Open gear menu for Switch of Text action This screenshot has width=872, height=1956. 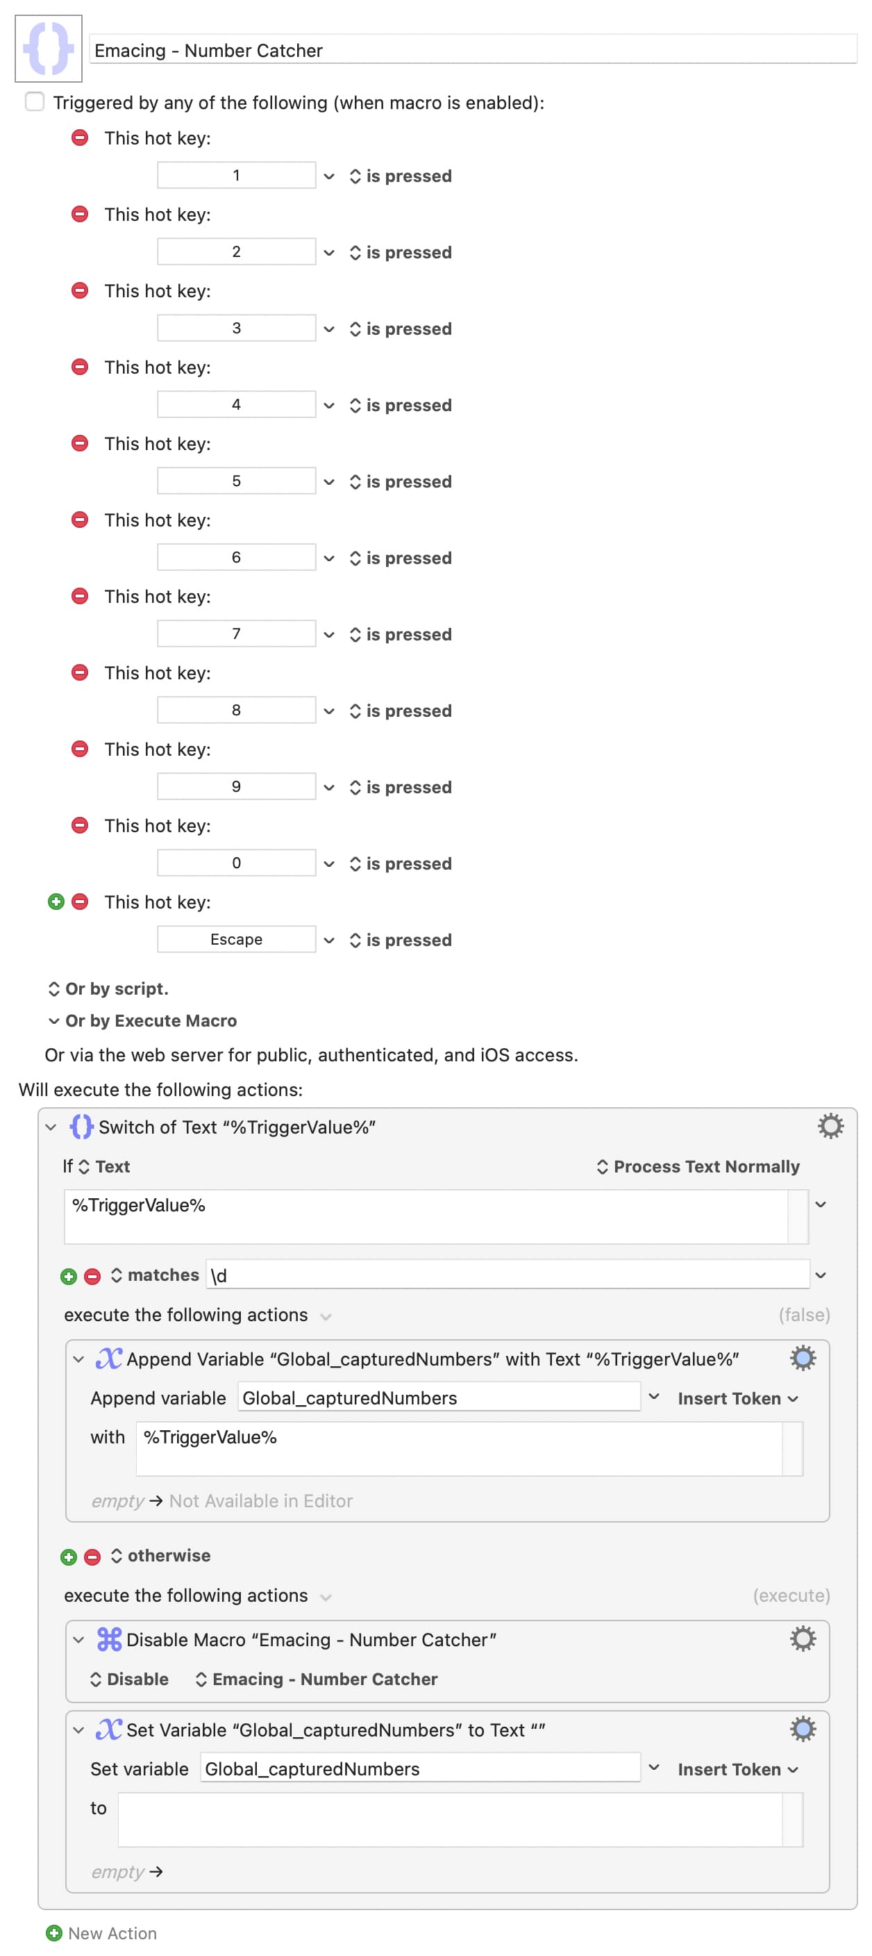click(x=830, y=1126)
